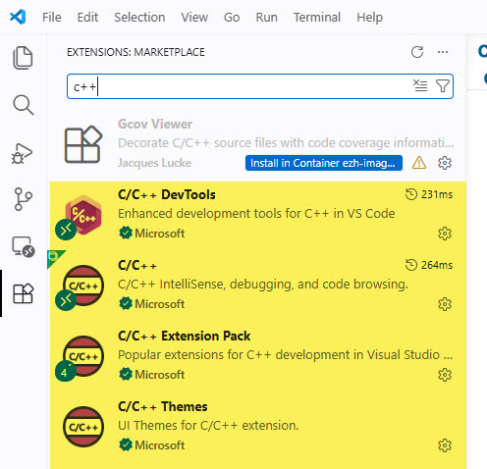Clear extensions search results
This screenshot has height=469, width=487.
pyautogui.click(x=420, y=86)
